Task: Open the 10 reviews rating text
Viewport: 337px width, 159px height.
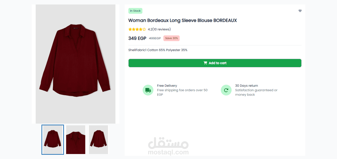Action: click(x=159, y=29)
